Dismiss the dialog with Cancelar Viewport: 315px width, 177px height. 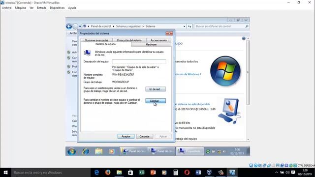point(144,136)
